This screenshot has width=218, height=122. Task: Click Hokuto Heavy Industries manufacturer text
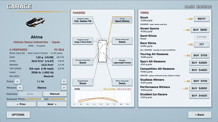30,42
